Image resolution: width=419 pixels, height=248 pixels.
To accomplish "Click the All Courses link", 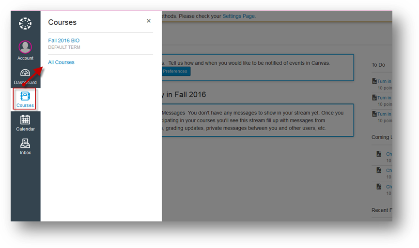I will pyautogui.click(x=61, y=62).
